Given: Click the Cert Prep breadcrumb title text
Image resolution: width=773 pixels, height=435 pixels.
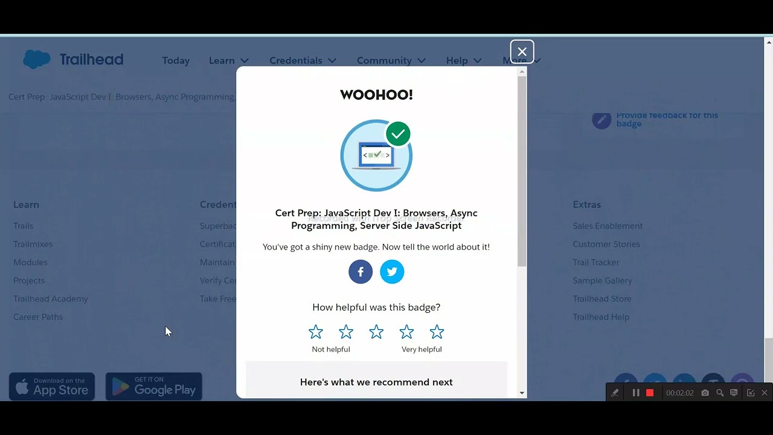Looking at the screenshot, I should [122, 97].
